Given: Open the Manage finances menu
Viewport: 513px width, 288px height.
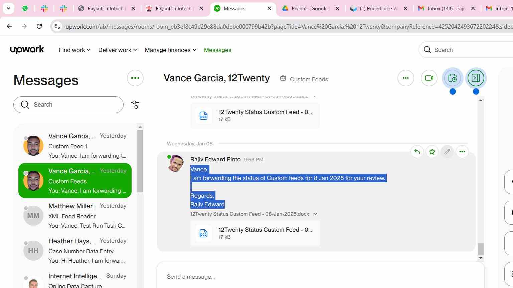Looking at the screenshot, I should pyautogui.click(x=170, y=50).
